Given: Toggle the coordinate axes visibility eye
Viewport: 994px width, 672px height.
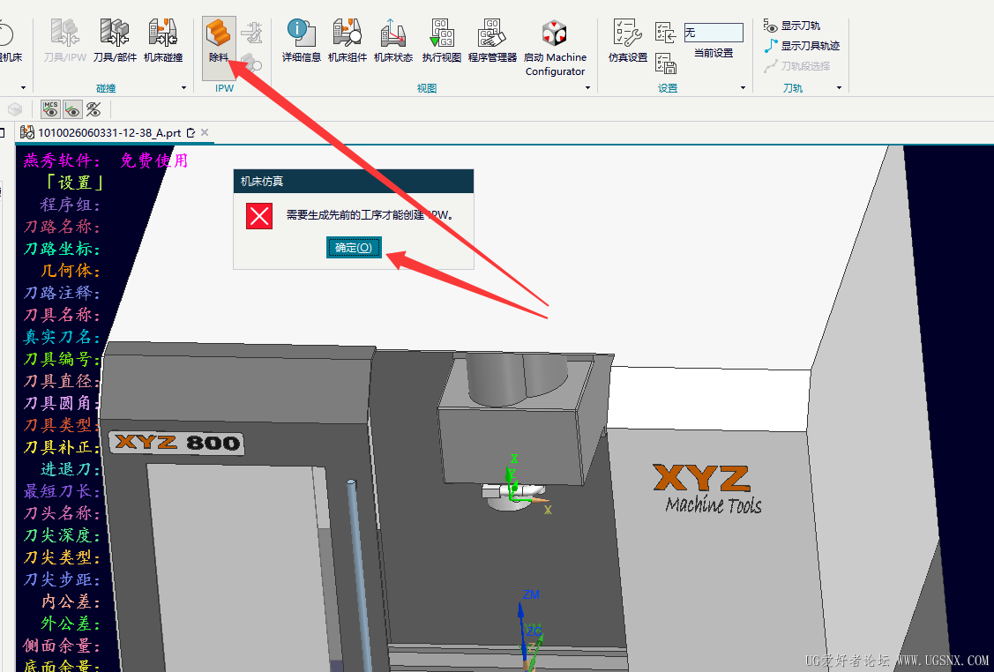Looking at the screenshot, I should pos(72,109).
